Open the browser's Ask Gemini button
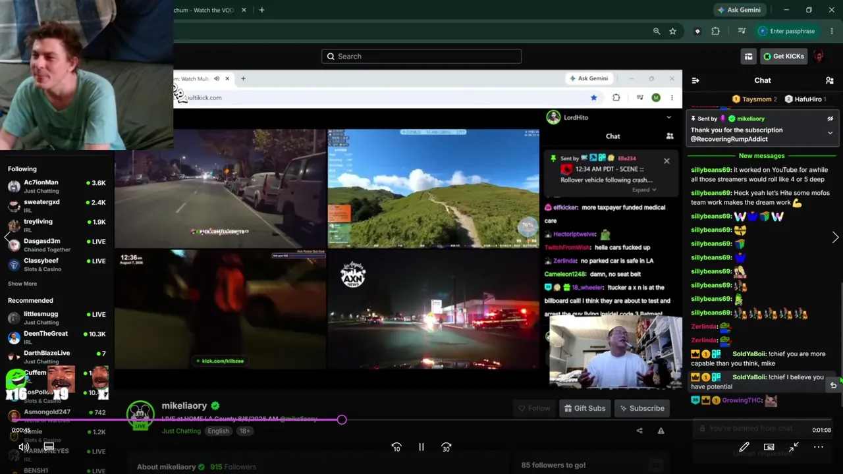Image resolution: width=843 pixels, height=474 pixels. click(x=740, y=10)
